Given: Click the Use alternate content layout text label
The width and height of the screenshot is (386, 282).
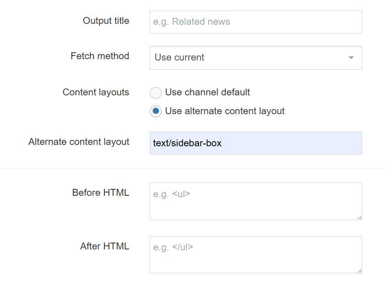Looking at the screenshot, I should click(223, 111).
